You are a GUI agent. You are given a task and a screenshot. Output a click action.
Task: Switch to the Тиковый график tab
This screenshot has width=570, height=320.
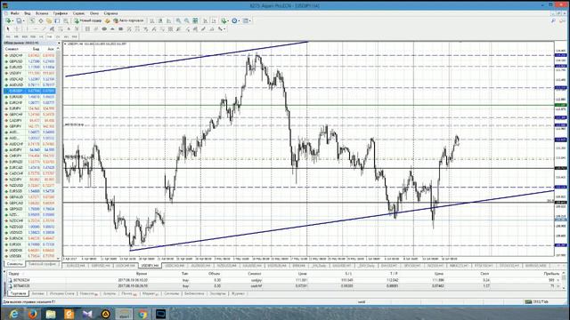tap(42, 264)
